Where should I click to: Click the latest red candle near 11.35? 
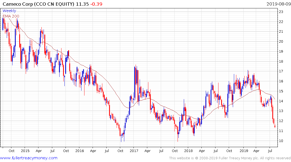pos(275,126)
